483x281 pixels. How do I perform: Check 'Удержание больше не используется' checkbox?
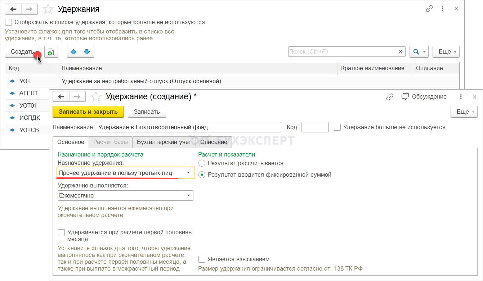pyautogui.click(x=337, y=127)
